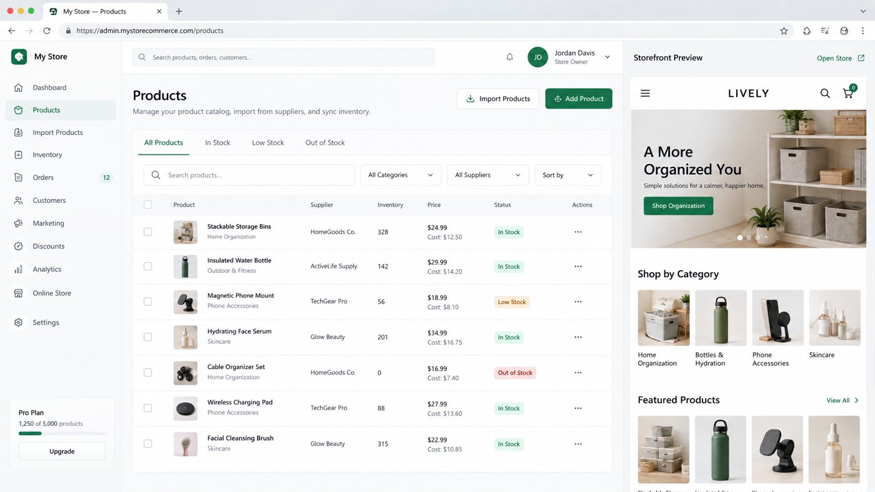The width and height of the screenshot is (875, 492).
Task: Click the Add Product button
Action: tap(579, 99)
